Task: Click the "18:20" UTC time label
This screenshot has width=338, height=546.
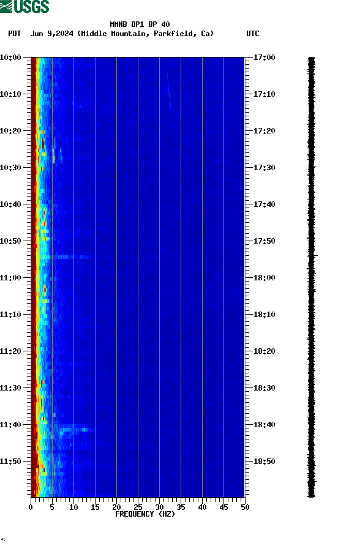Action: pos(264,351)
